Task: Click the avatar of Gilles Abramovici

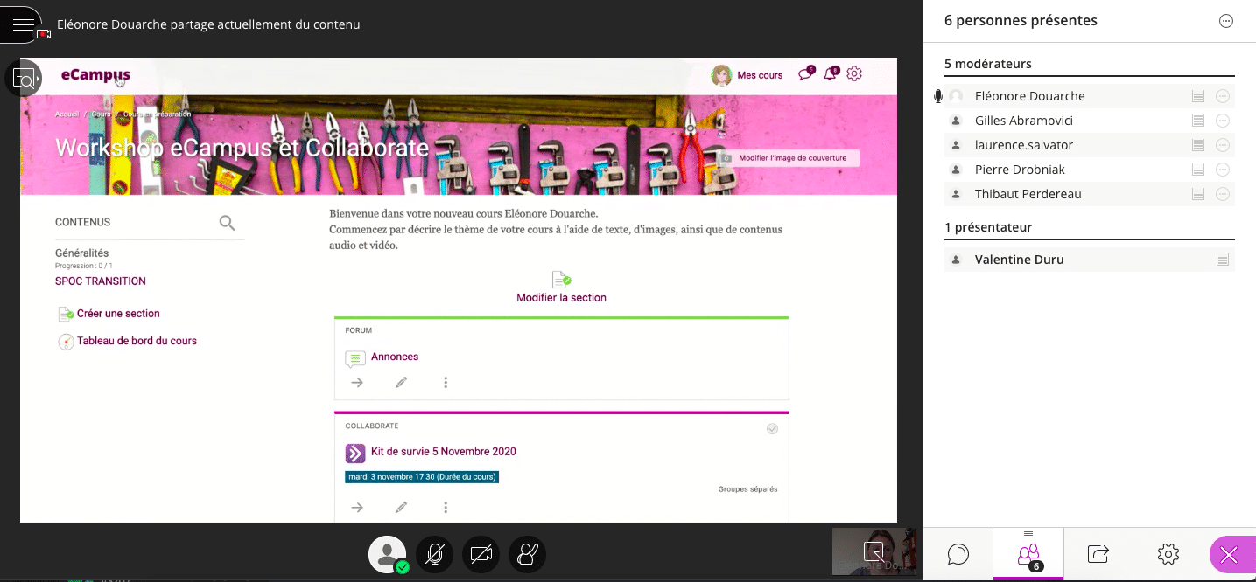Action: [956, 121]
